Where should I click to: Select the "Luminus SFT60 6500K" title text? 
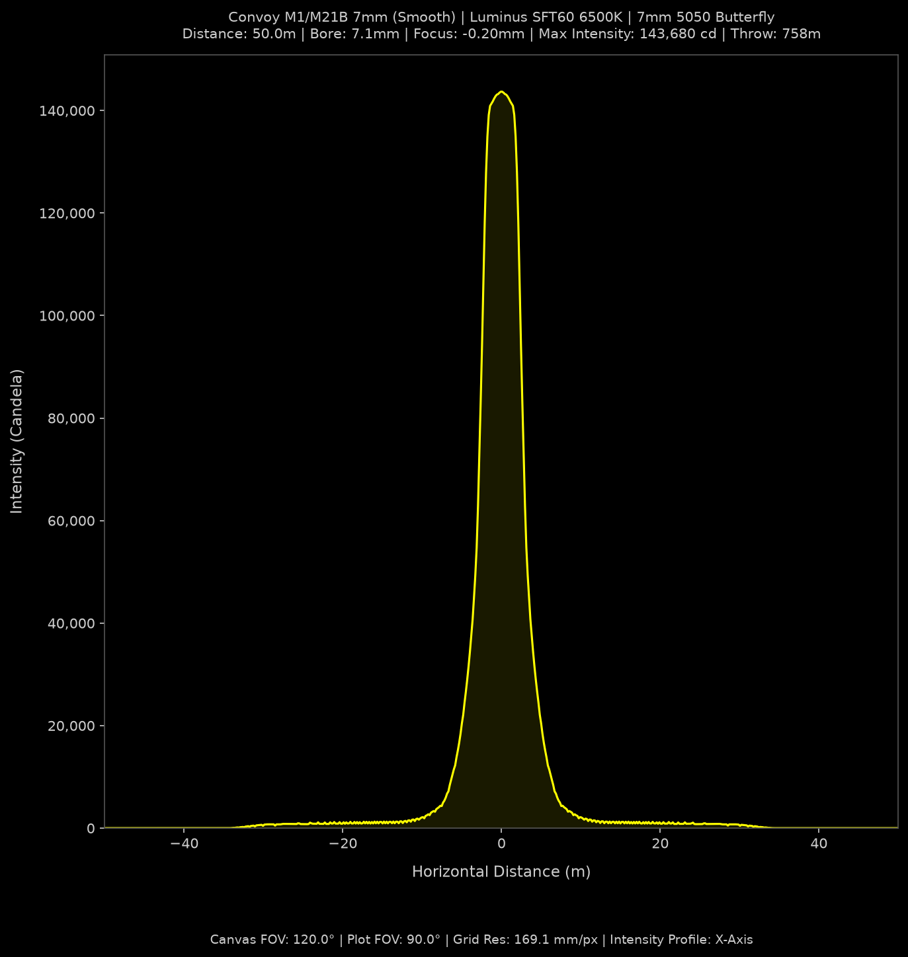pyautogui.click(x=545, y=17)
